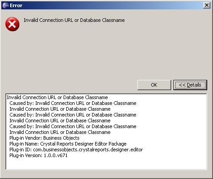Click the main error message beside the icon
This screenshot has height=179, width=213.
74,20
